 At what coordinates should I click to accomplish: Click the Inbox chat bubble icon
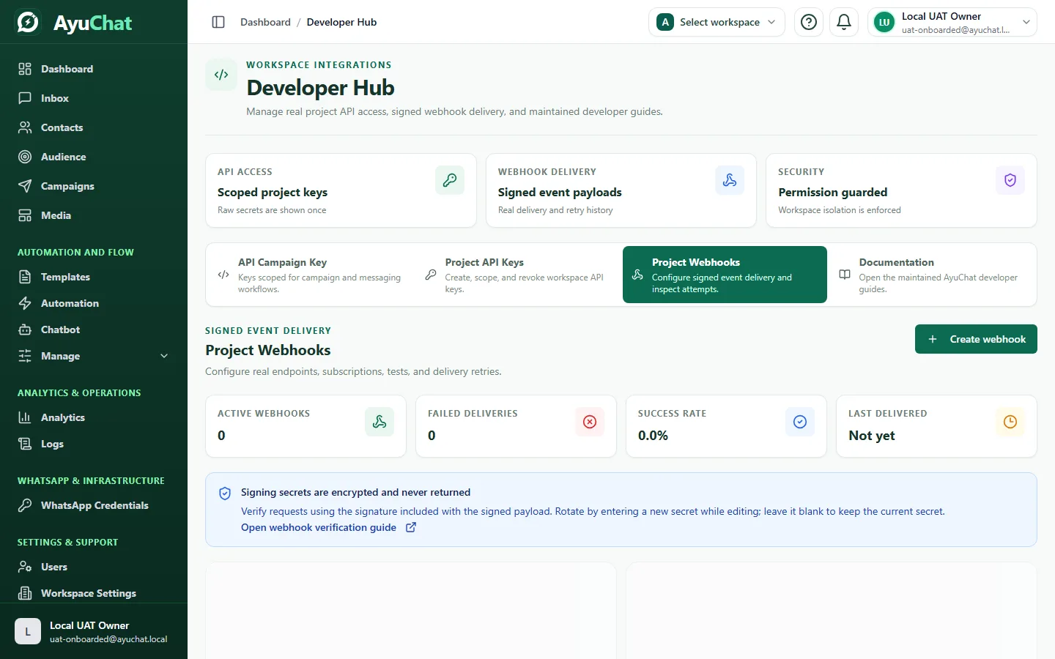pos(25,98)
